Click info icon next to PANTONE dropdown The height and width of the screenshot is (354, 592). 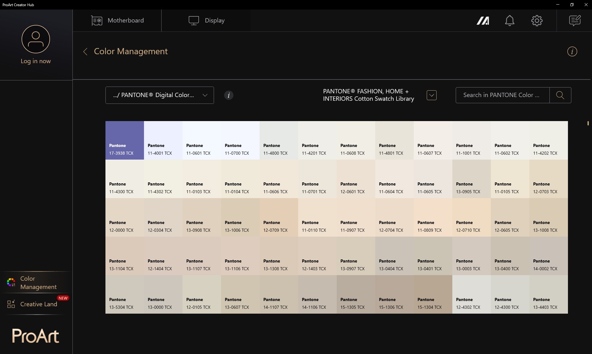pos(228,95)
